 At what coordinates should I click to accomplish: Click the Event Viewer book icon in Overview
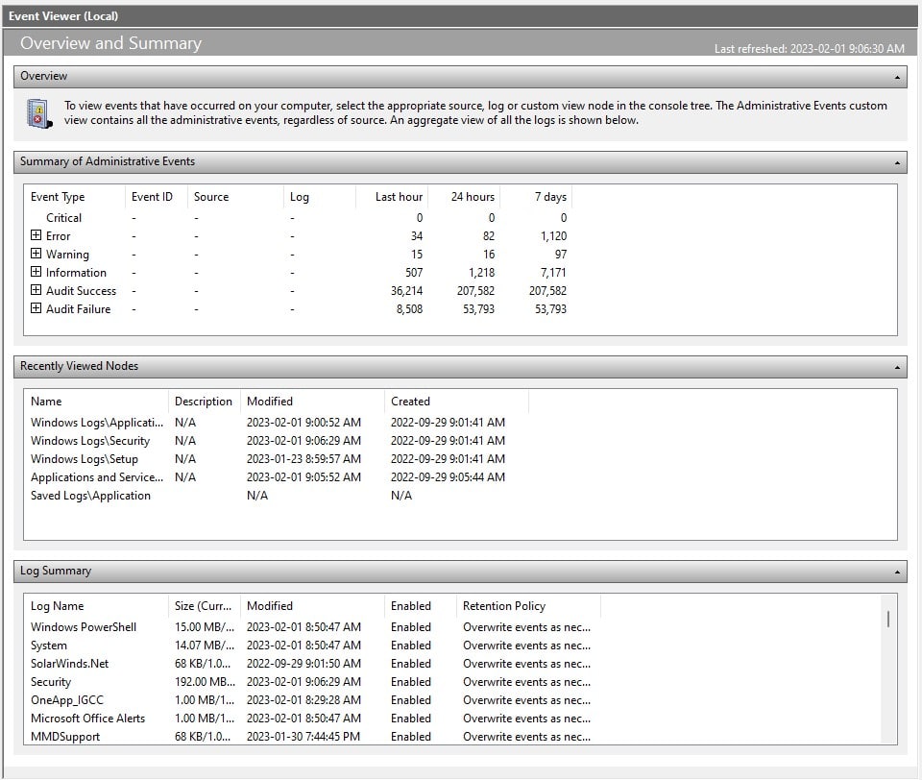(38, 112)
